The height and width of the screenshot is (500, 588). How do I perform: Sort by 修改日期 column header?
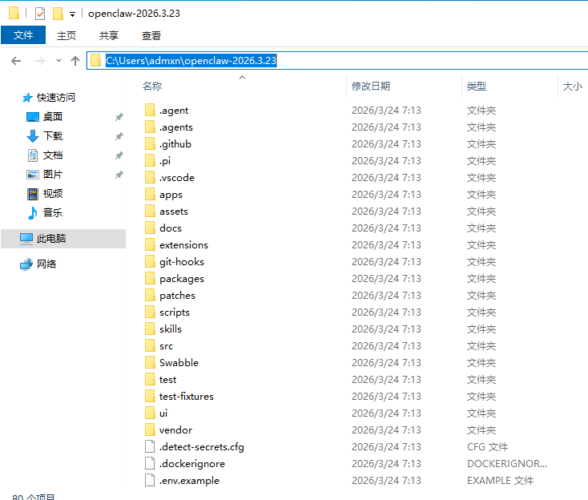coord(370,86)
